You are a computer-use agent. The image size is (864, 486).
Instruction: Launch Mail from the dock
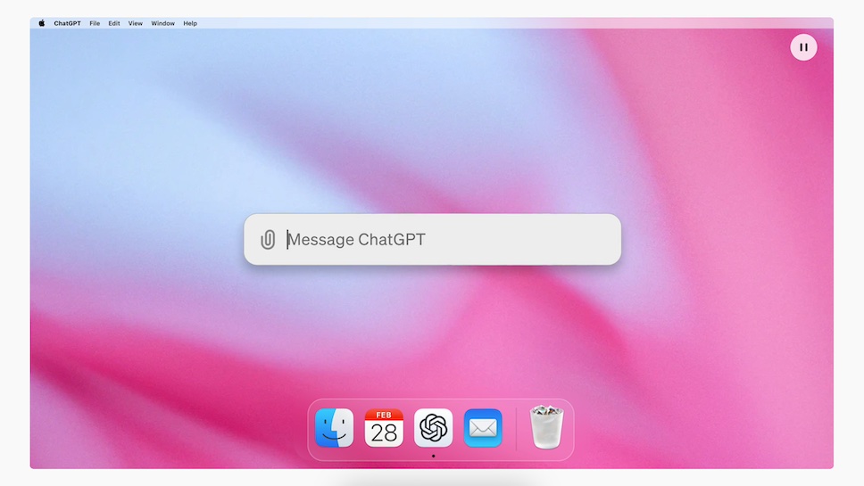[x=483, y=429]
